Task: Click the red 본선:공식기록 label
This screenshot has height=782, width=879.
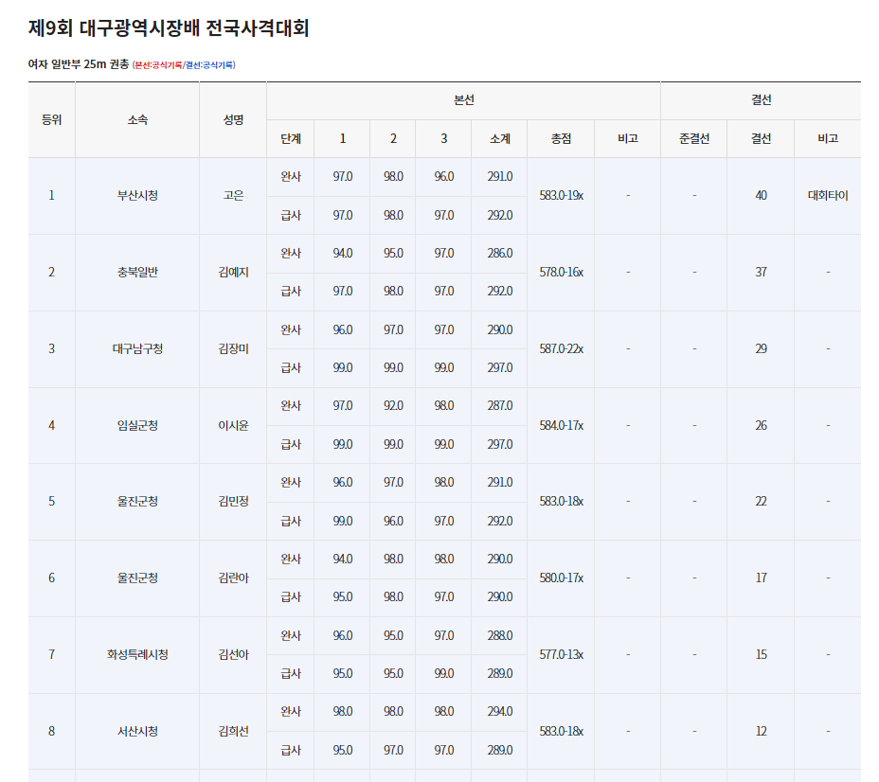Action: click(x=158, y=65)
